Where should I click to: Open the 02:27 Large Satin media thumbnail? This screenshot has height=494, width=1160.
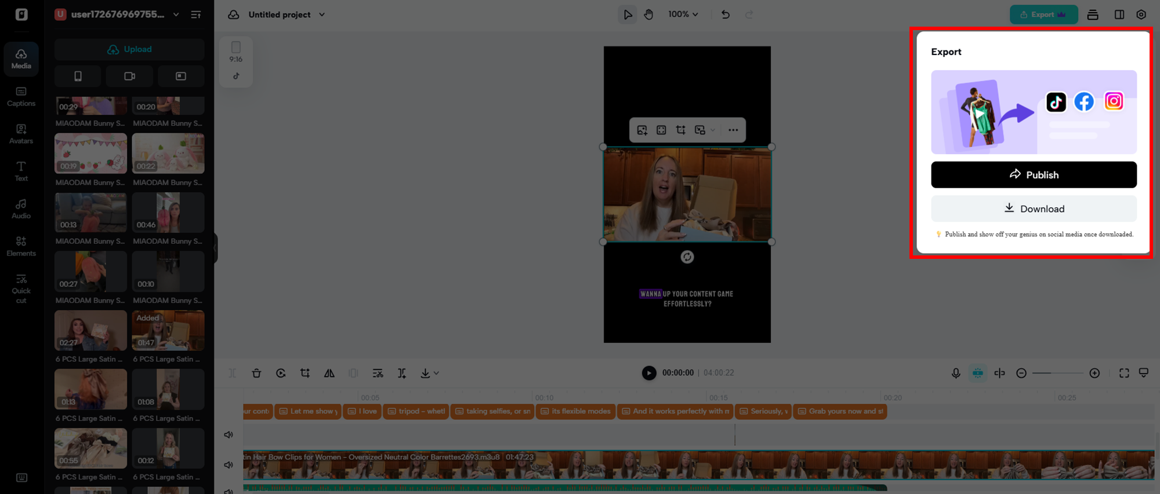90,331
